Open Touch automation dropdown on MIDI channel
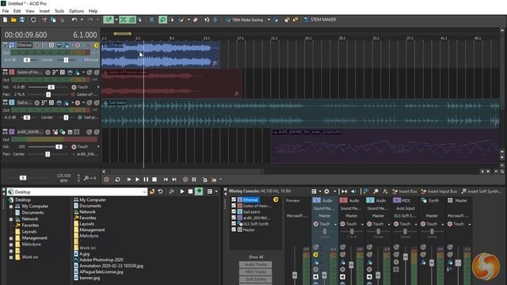Viewport: 507px width, 285px height. [416, 224]
